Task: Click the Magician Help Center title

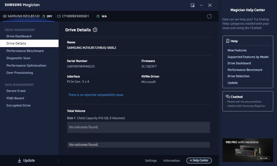Action: (248, 10)
